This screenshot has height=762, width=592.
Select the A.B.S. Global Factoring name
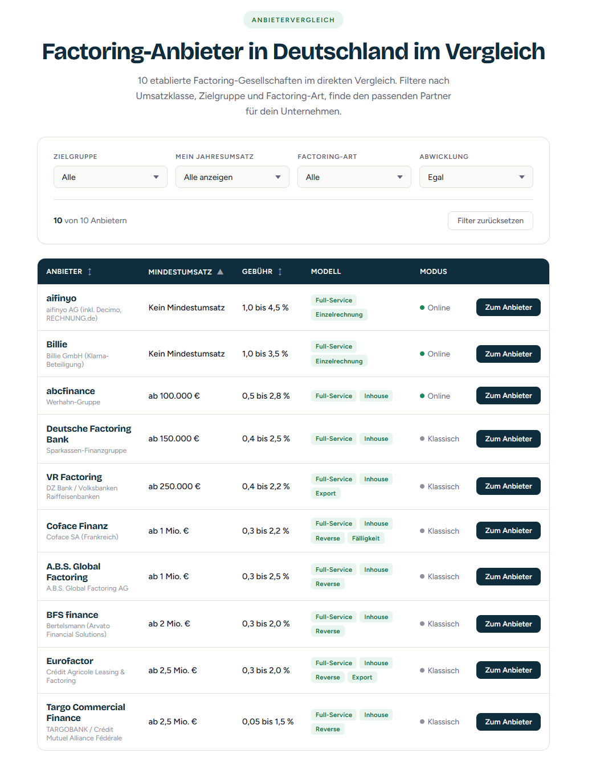click(74, 572)
